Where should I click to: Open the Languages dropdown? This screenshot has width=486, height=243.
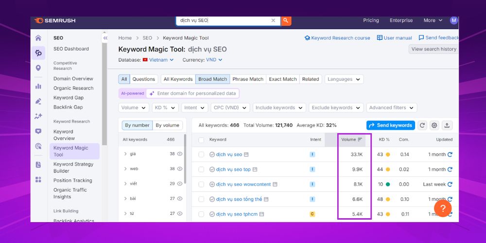click(344, 79)
